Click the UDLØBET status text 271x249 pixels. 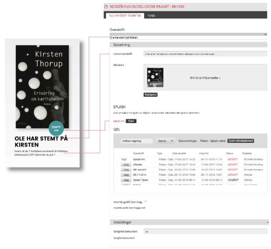[233, 180]
